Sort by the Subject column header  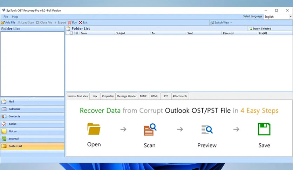coord(132,33)
